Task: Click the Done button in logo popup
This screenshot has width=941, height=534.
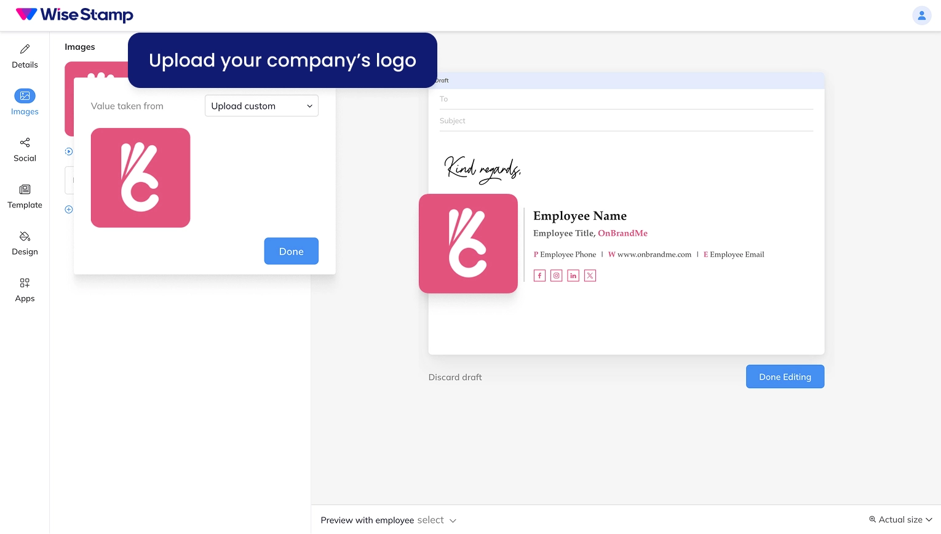Action: (291, 251)
